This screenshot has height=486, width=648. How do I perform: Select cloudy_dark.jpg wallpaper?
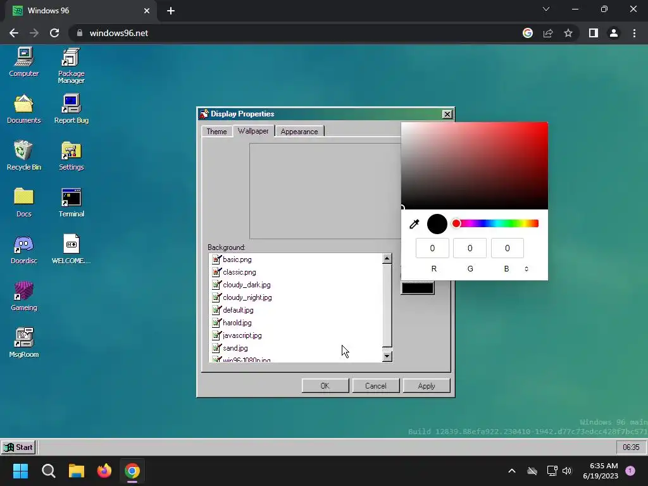[296, 285]
